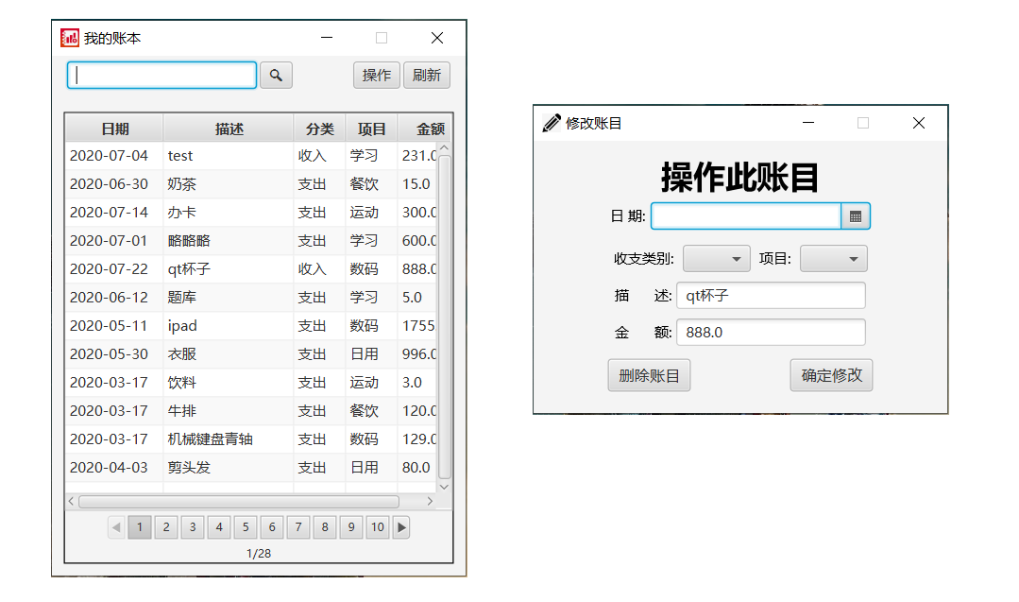This screenshot has height=602, width=1019.
Task: Sort by the 金额 column header
Action: click(x=425, y=129)
